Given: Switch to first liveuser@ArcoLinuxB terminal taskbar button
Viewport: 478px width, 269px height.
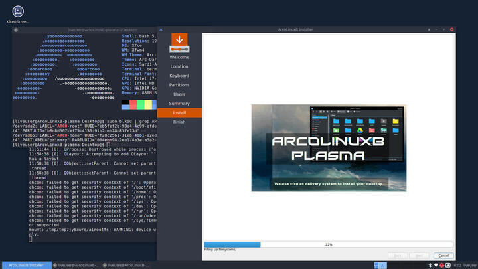Looking at the screenshot, I should [x=76, y=265].
